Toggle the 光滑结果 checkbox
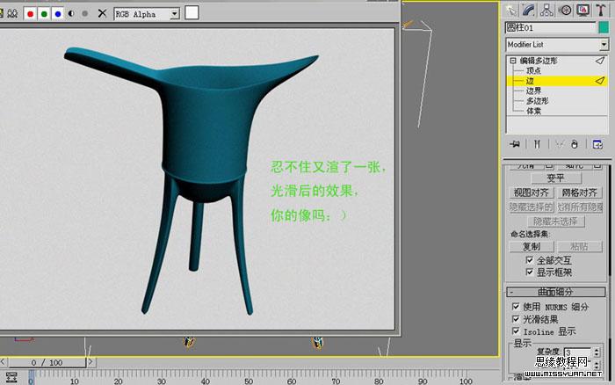The image size is (615, 385). (x=516, y=319)
